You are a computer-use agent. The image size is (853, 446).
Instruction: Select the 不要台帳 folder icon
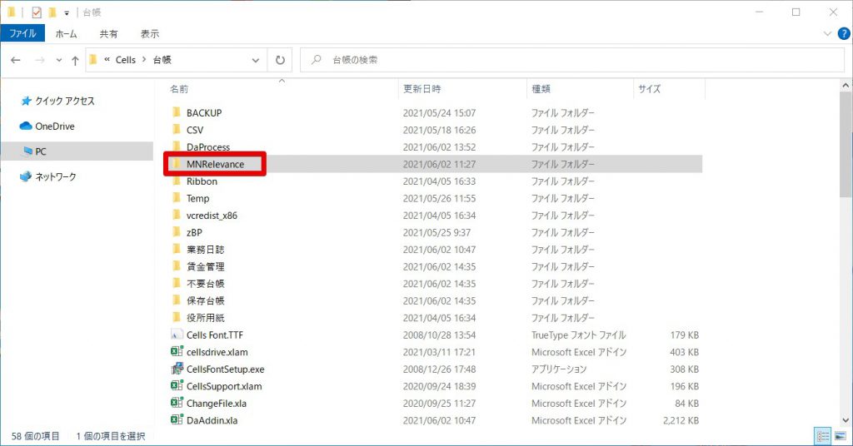177,284
